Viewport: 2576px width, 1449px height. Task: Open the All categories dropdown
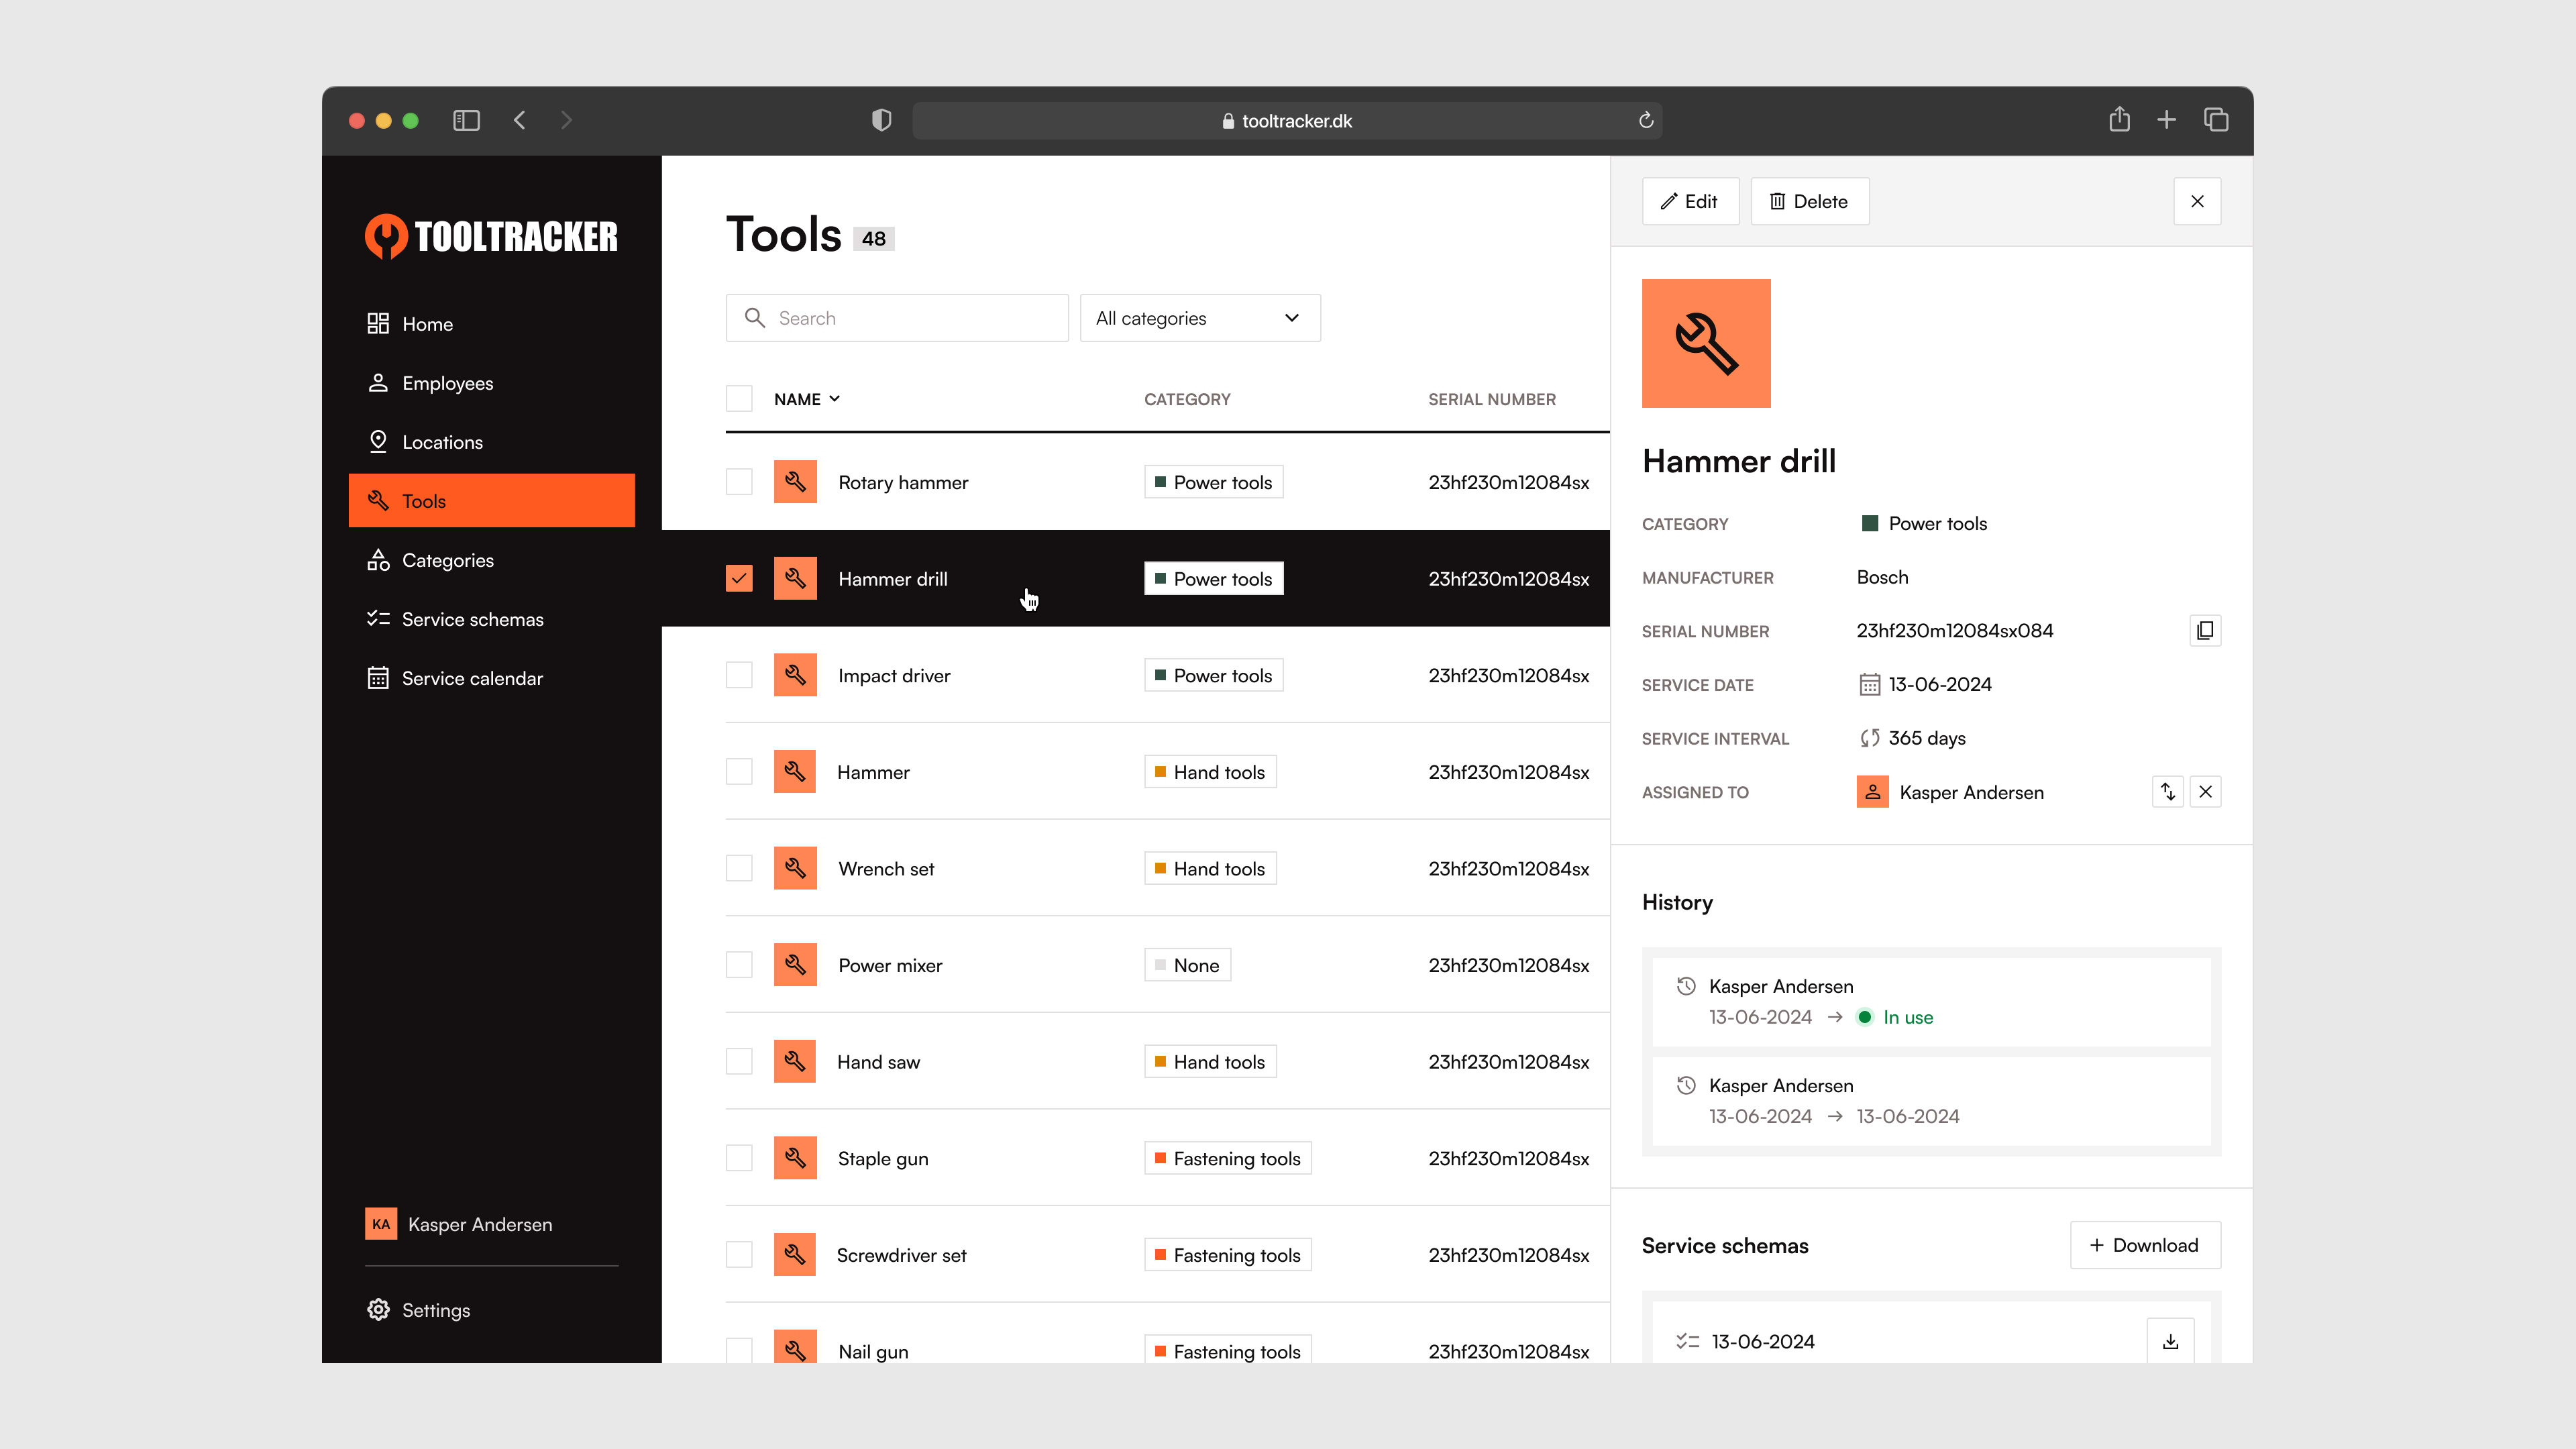coord(1200,318)
